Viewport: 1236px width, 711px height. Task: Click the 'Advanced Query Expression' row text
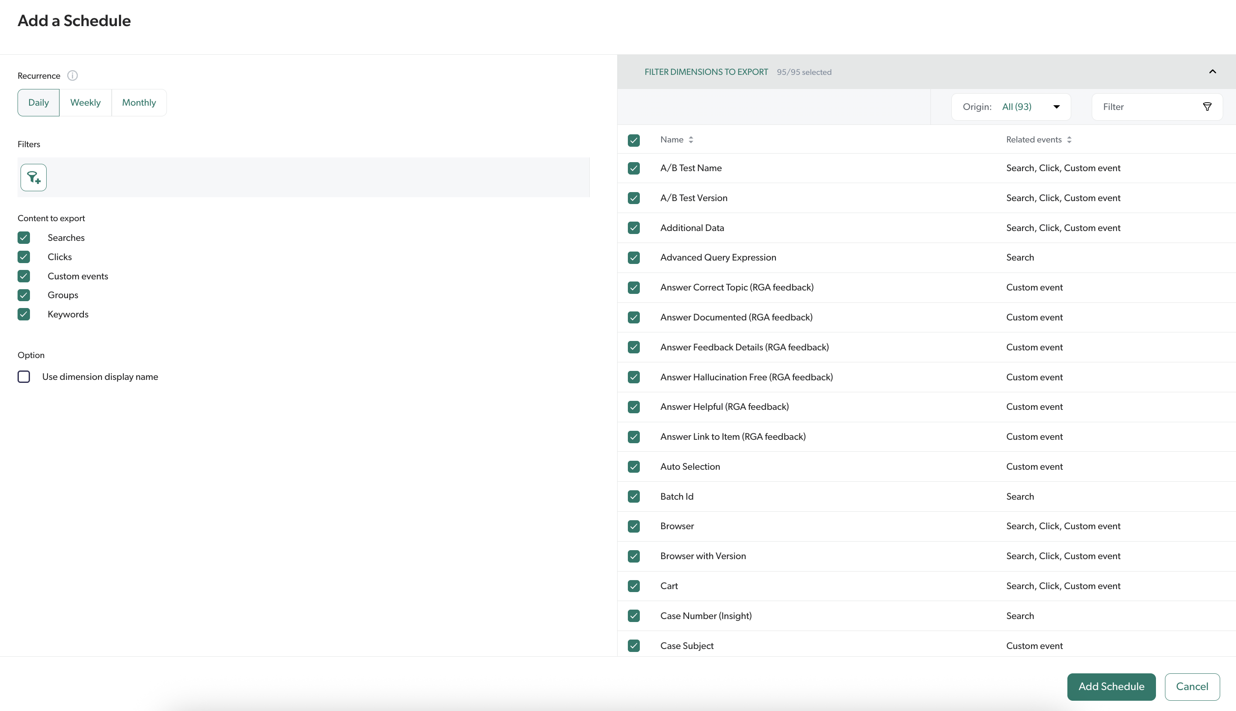pos(718,258)
